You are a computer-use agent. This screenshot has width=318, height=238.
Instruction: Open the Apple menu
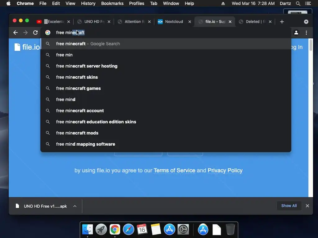coord(8,3)
